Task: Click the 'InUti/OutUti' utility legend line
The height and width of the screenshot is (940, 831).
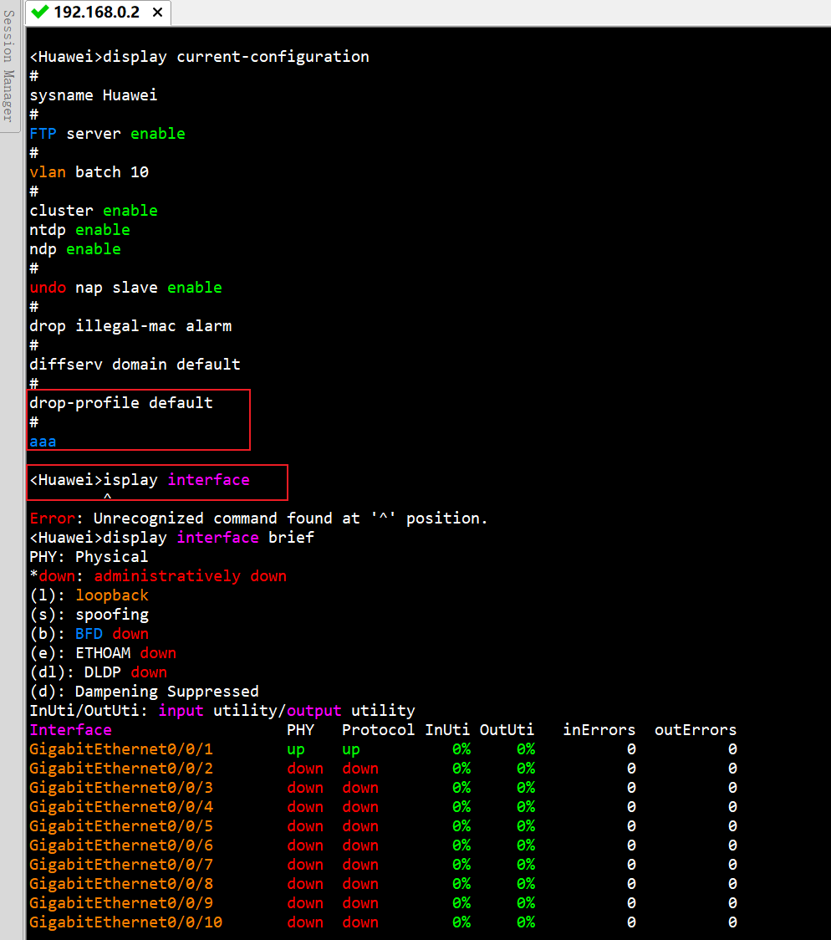Action: (222, 710)
